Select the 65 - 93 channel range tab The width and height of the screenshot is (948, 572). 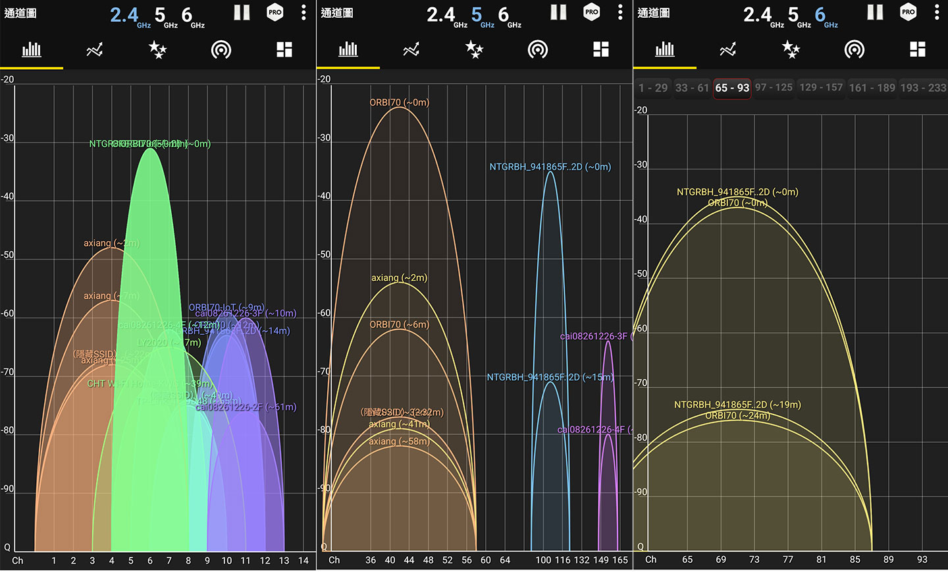[x=732, y=88]
